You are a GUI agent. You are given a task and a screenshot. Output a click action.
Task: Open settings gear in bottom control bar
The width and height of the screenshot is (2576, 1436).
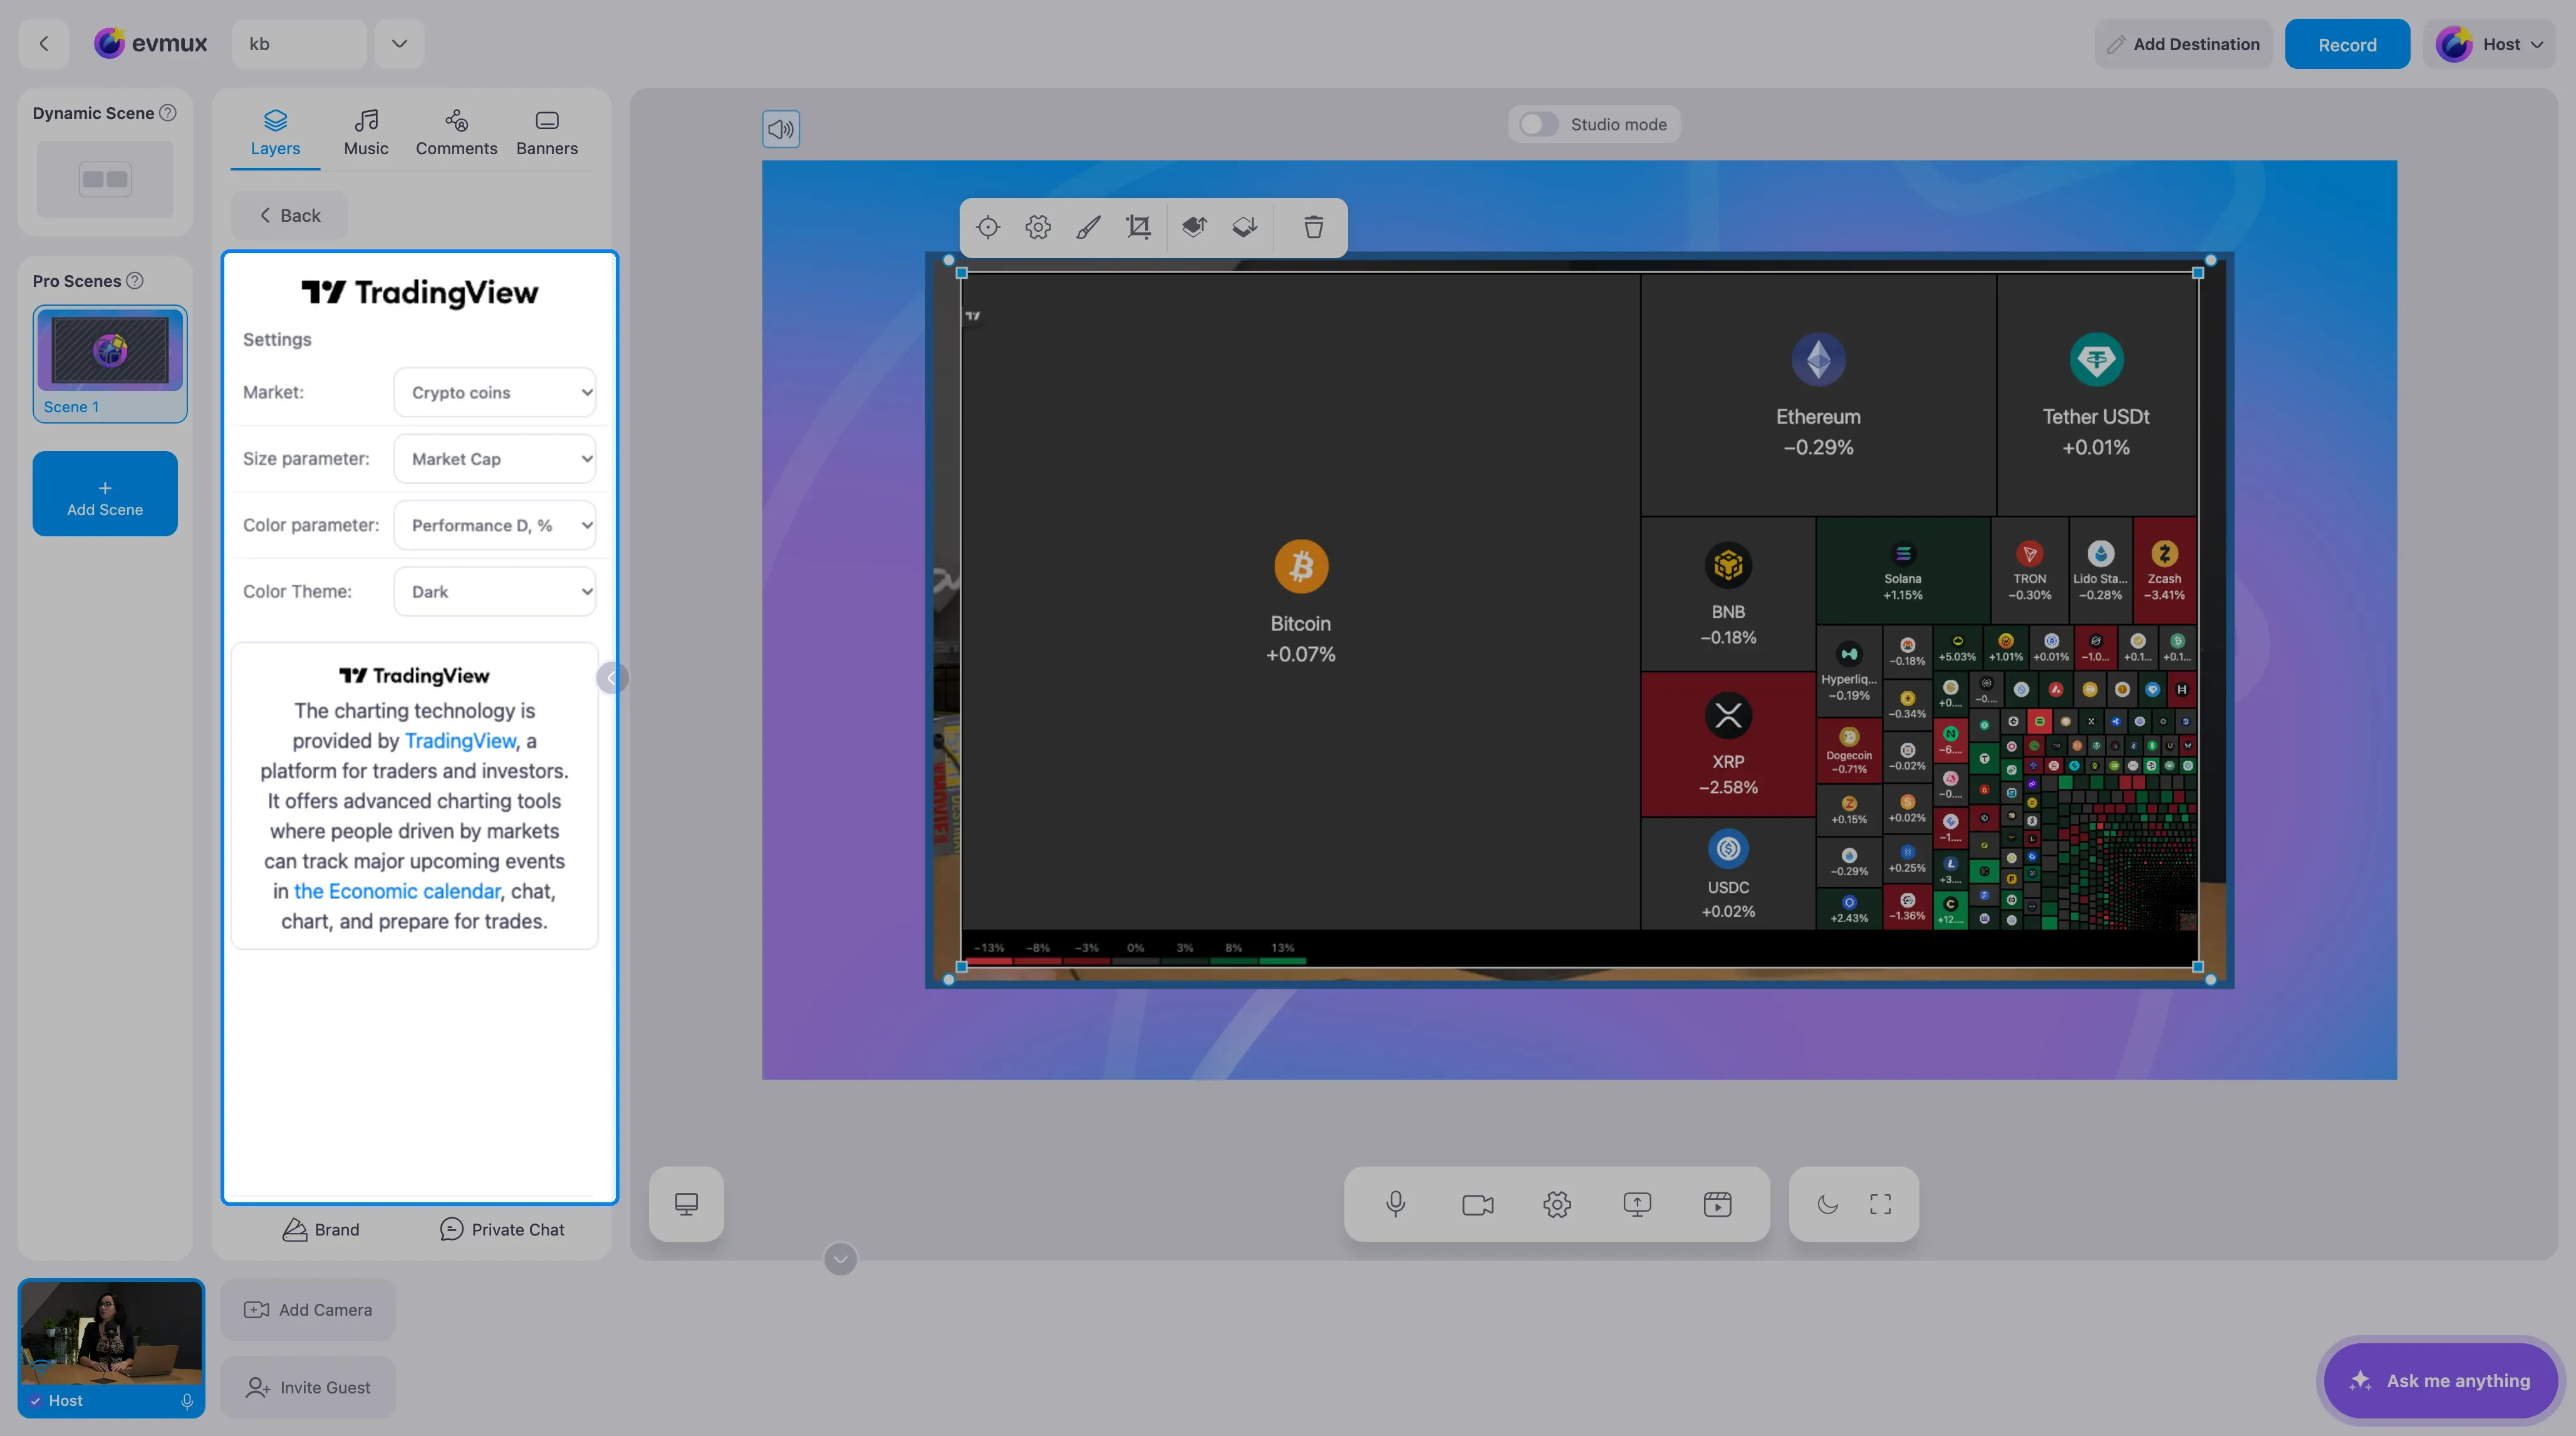[1557, 1204]
